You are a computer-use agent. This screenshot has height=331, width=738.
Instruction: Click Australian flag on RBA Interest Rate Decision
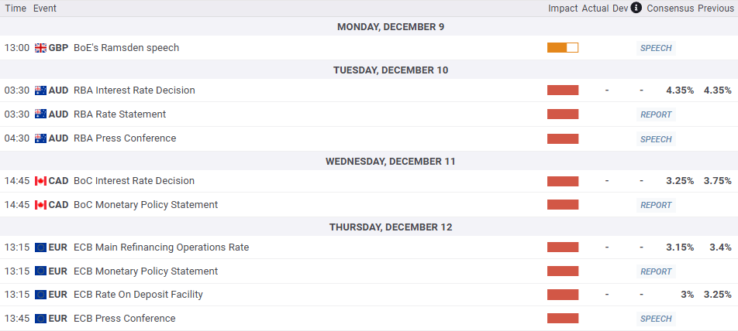click(41, 90)
